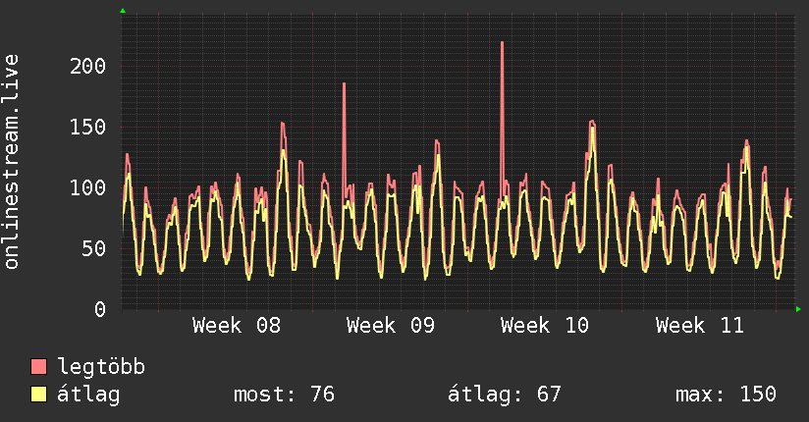Click the max: 150 statistic

(726, 395)
